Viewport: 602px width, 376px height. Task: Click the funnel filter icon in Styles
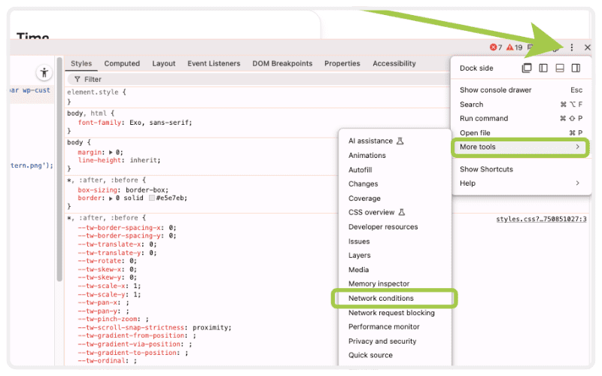(x=78, y=79)
